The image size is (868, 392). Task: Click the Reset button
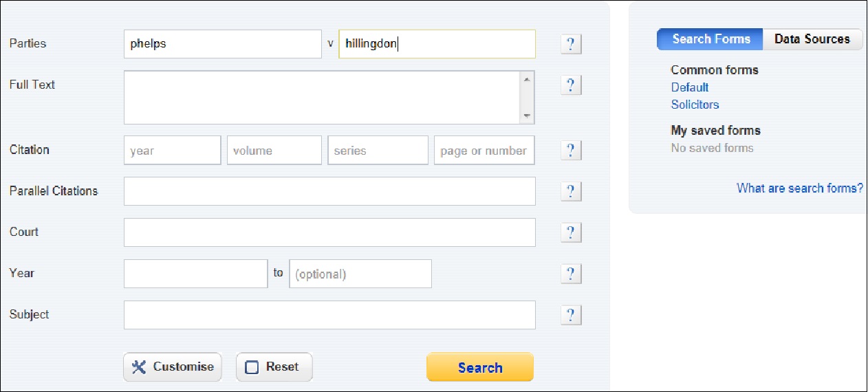click(274, 367)
